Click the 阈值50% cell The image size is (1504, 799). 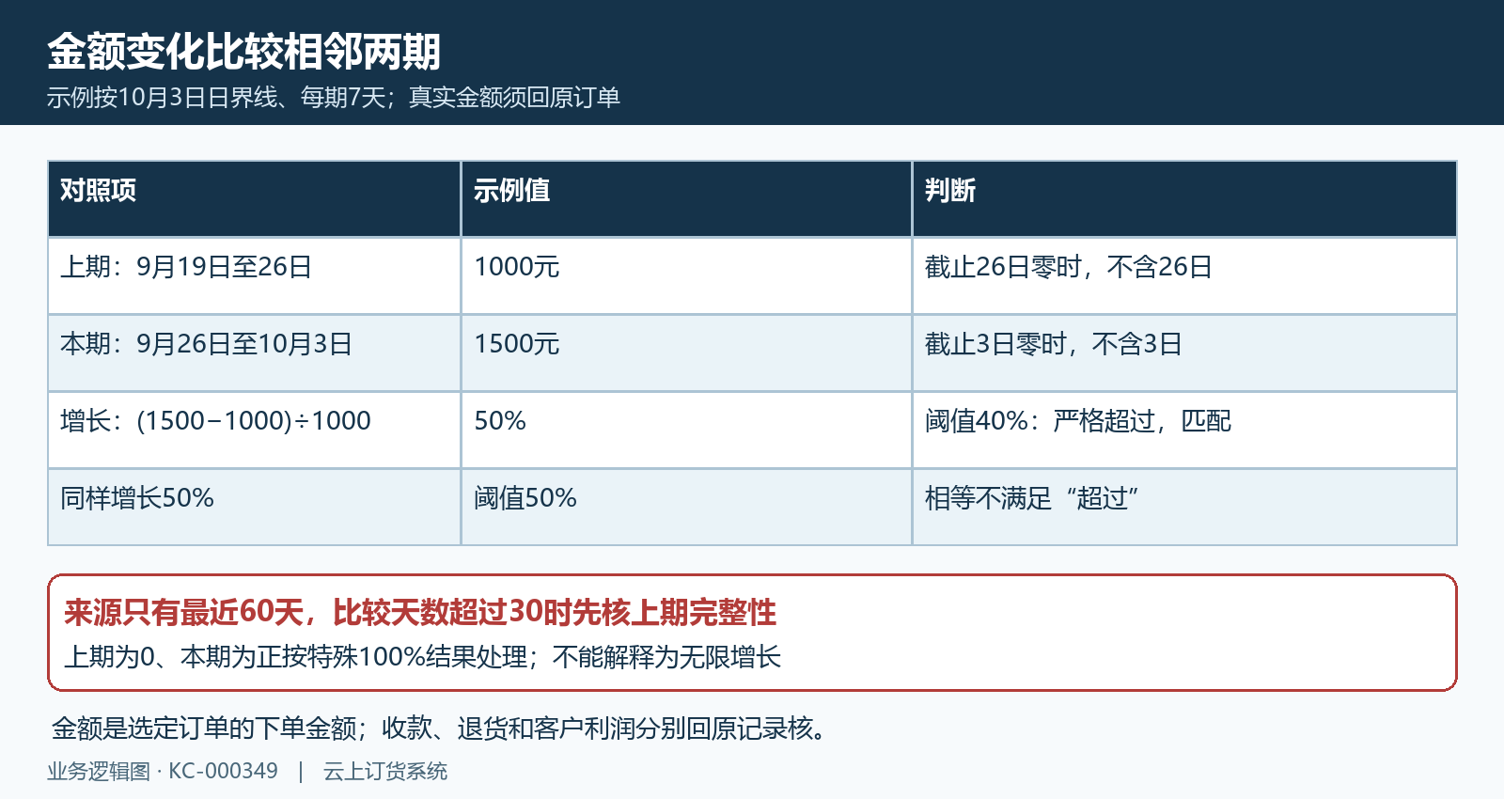click(686, 508)
